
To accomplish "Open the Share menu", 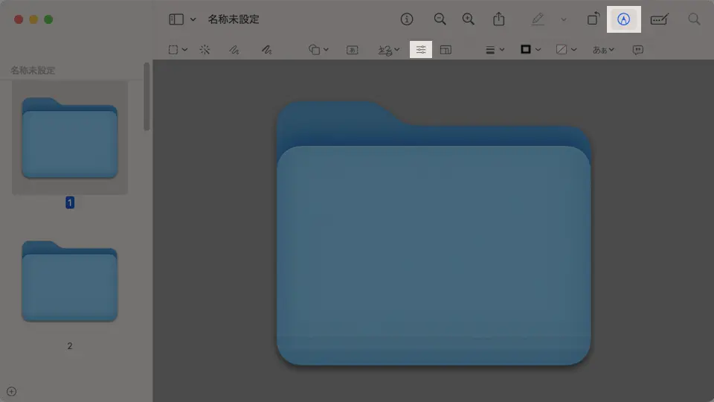I will click(x=500, y=19).
